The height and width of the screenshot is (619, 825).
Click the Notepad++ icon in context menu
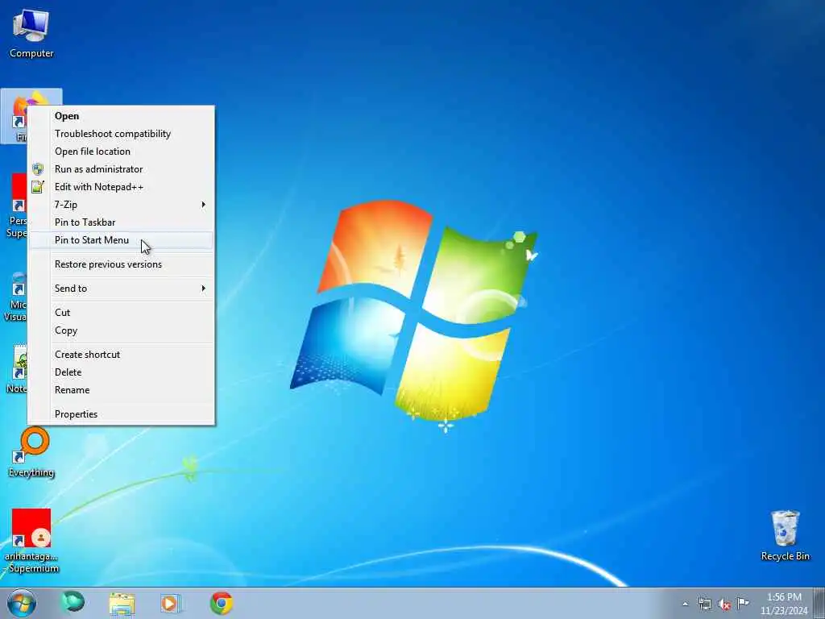38,187
